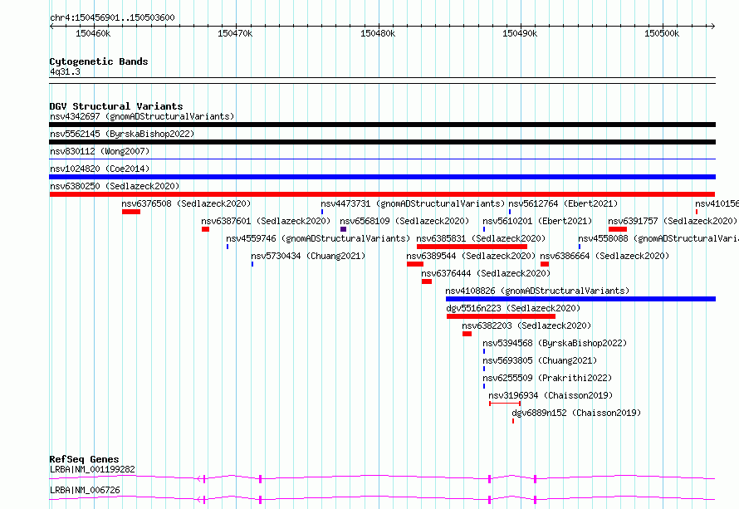Open the nsv5610201 Ebert2021 variant
Screen dimensions: 739x509
click(537, 221)
